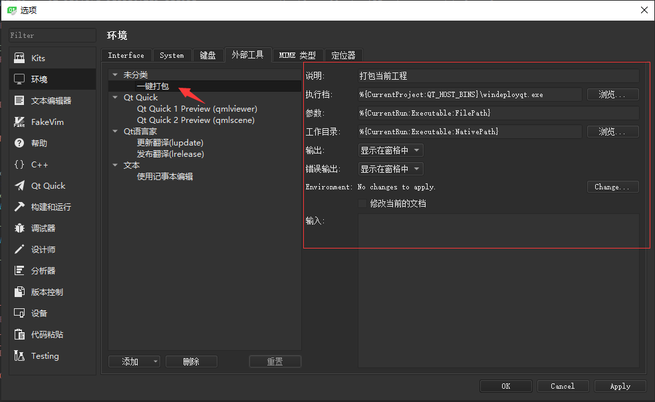
Task: Focus the Filter search field
Action: pyautogui.click(x=53, y=35)
